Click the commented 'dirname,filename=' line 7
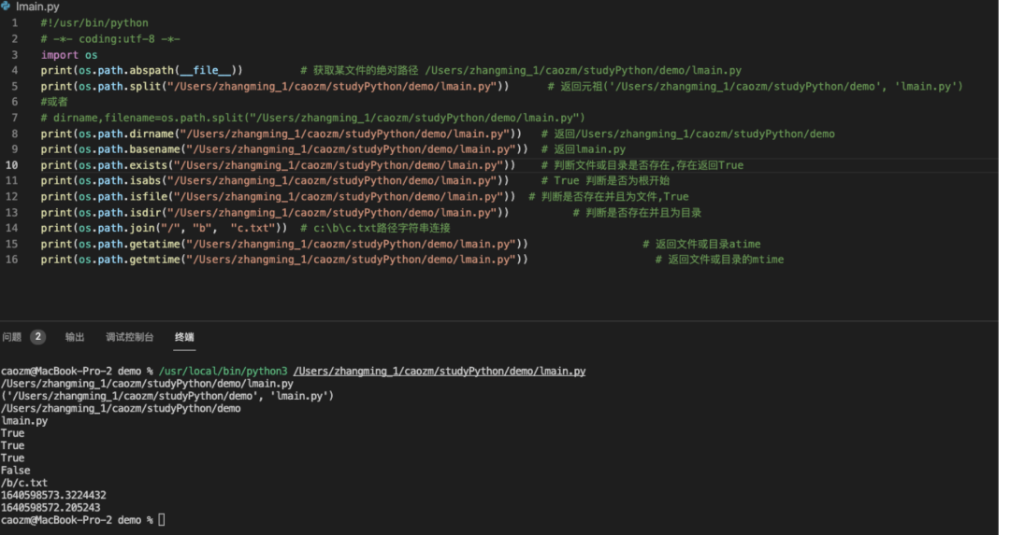Image resolution: width=1010 pixels, height=535 pixels. [x=312, y=119]
